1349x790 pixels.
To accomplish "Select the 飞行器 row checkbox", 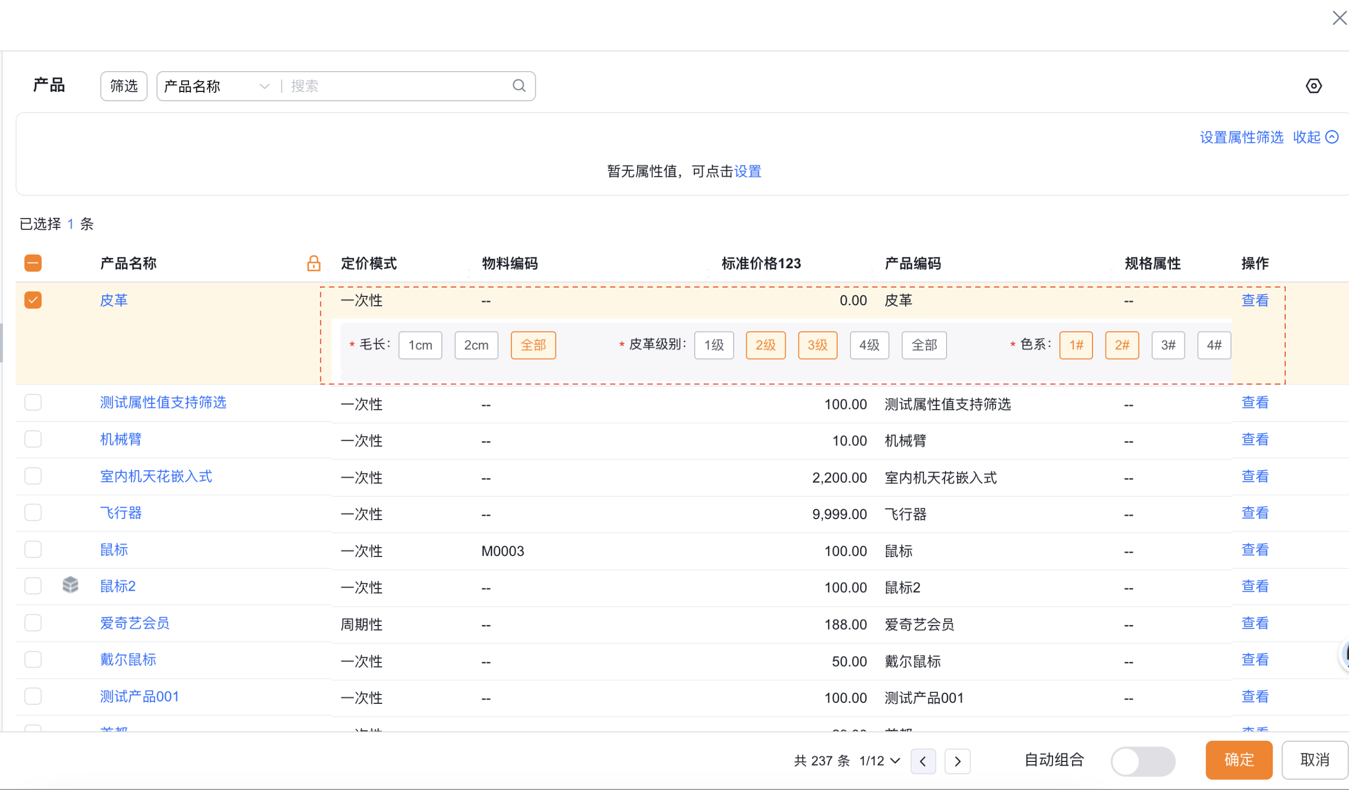I will 33,512.
